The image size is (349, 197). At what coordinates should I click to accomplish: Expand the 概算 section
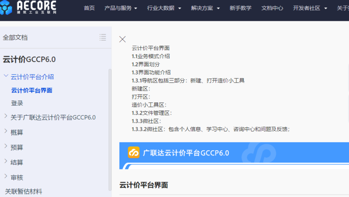click(6, 131)
